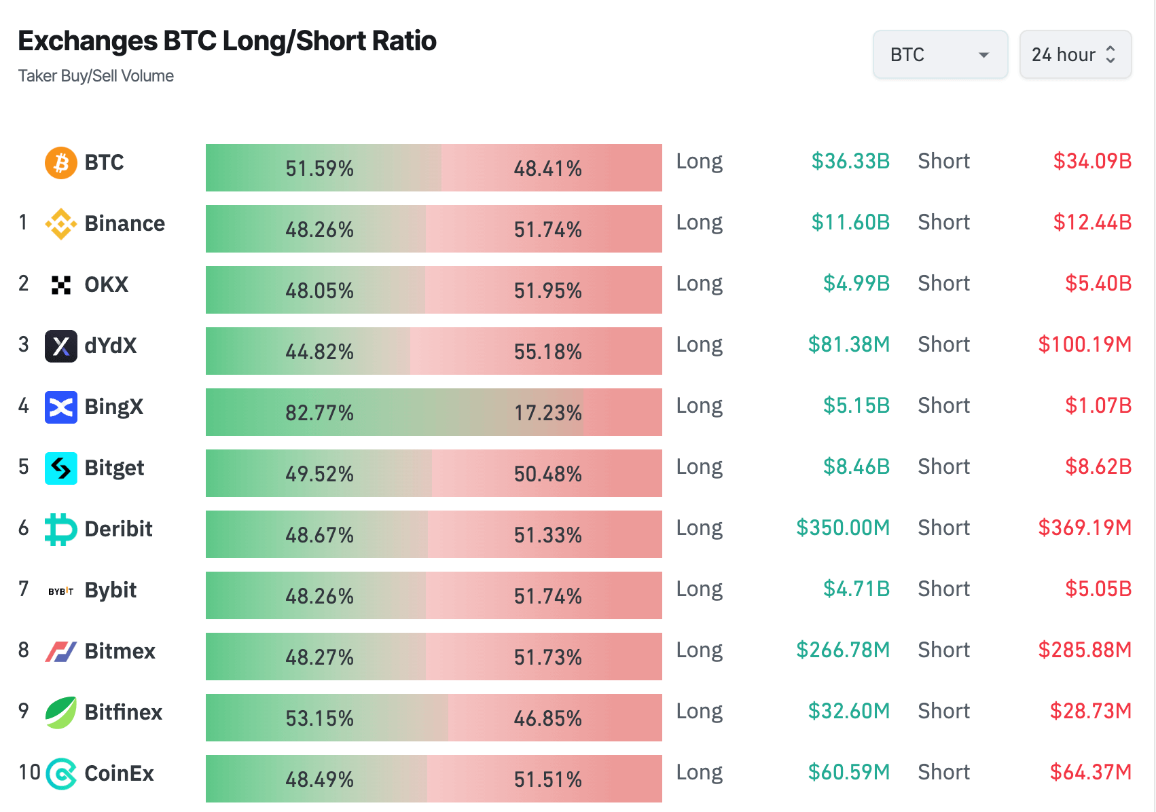The width and height of the screenshot is (1156, 812).
Task: Click Bitmex 48.27% long bar segment
Action: pyautogui.click(x=316, y=657)
